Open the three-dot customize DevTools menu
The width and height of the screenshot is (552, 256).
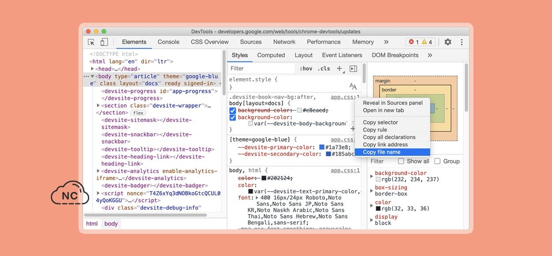coord(461,42)
